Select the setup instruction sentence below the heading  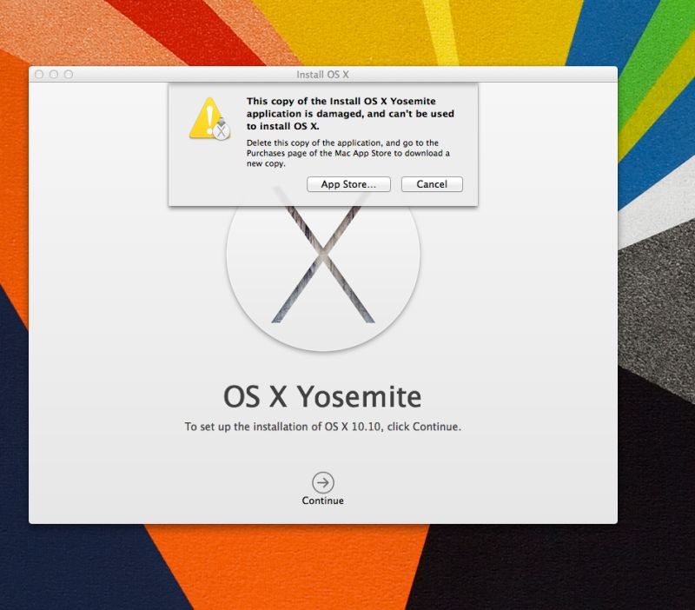322,427
